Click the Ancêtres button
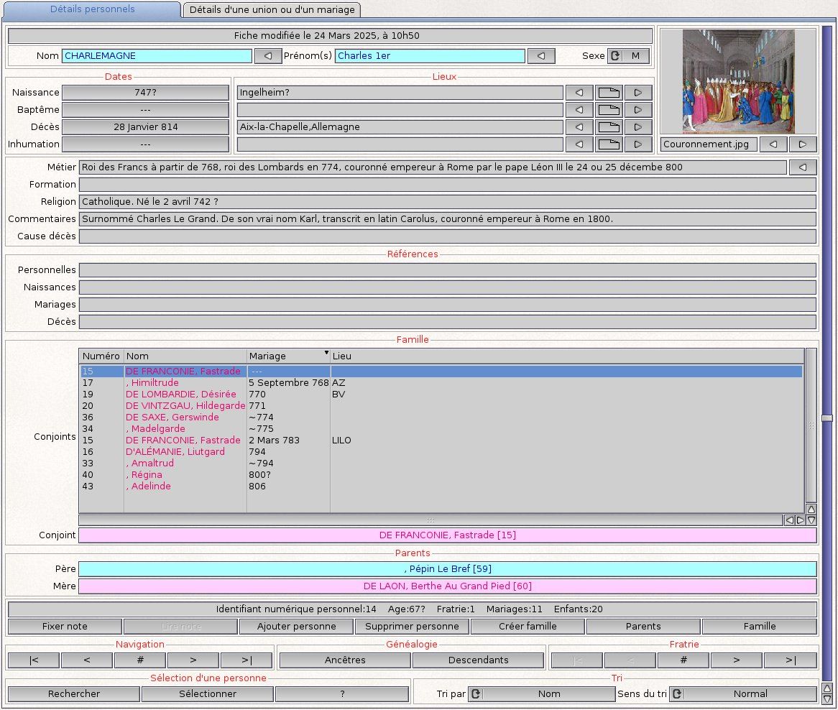The width and height of the screenshot is (838, 710). click(345, 660)
